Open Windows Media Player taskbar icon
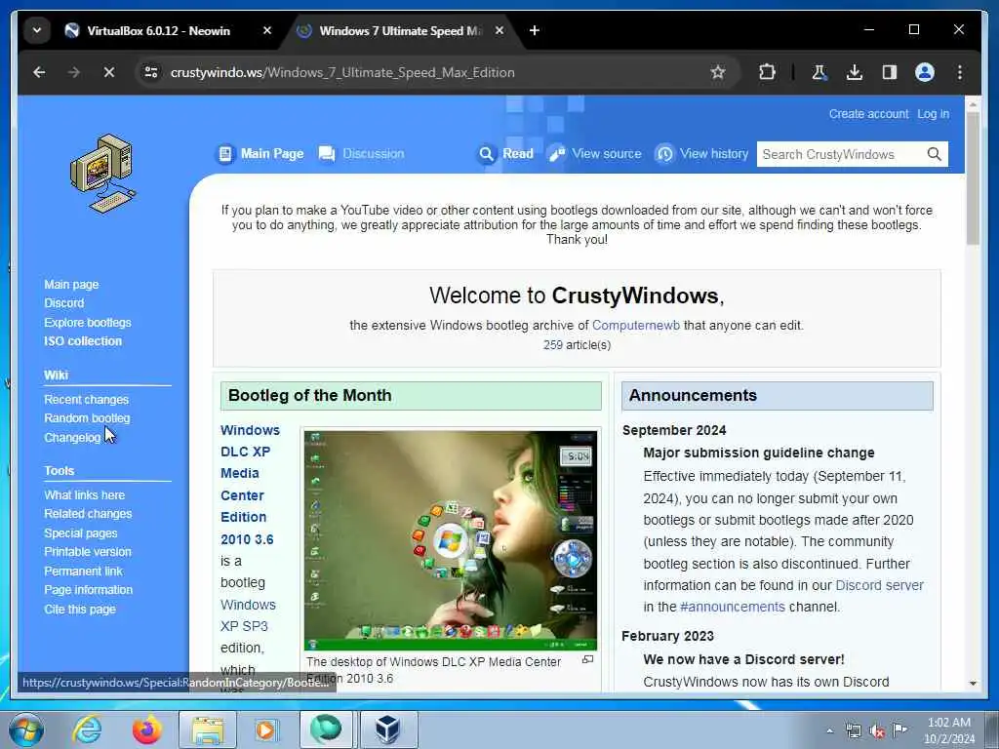 [x=265, y=729]
